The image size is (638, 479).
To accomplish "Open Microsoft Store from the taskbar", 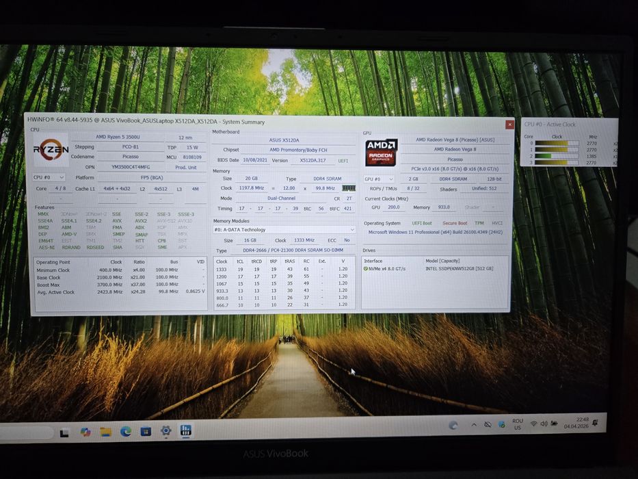I will pos(146,431).
